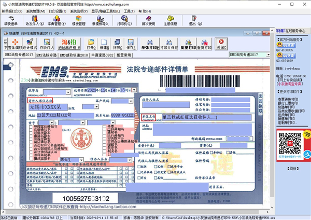Click red-boxed 寄件人单位名称 label
Screen dimensions: 311x220
pos(40,101)
